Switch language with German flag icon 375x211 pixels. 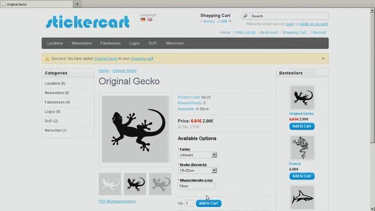click(x=143, y=19)
